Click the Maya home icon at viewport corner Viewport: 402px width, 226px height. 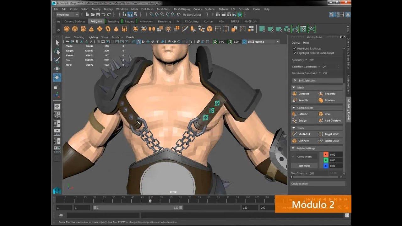(57, 190)
